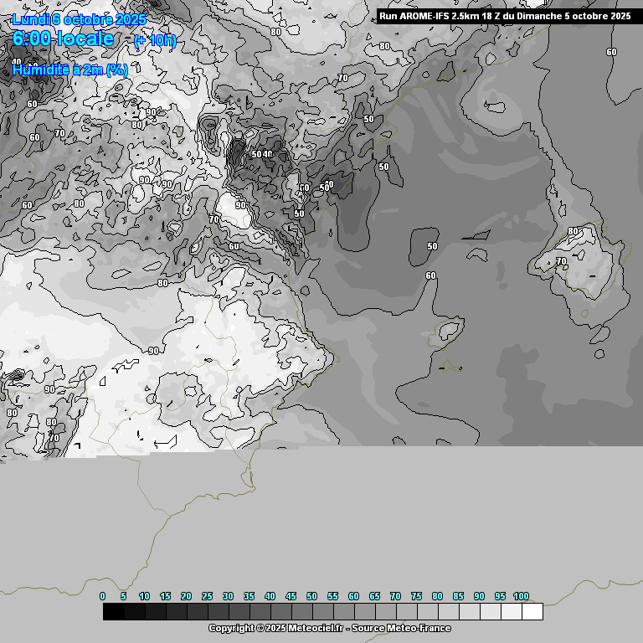Click the white 100% swatch in the legend
The width and height of the screenshot is (643, 643).
tap(532, 612)
